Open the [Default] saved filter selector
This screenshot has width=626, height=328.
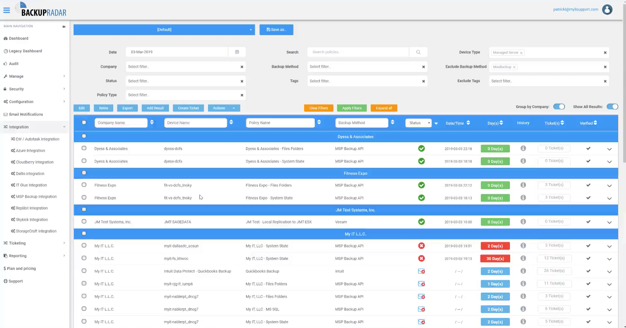pos(164,29)
